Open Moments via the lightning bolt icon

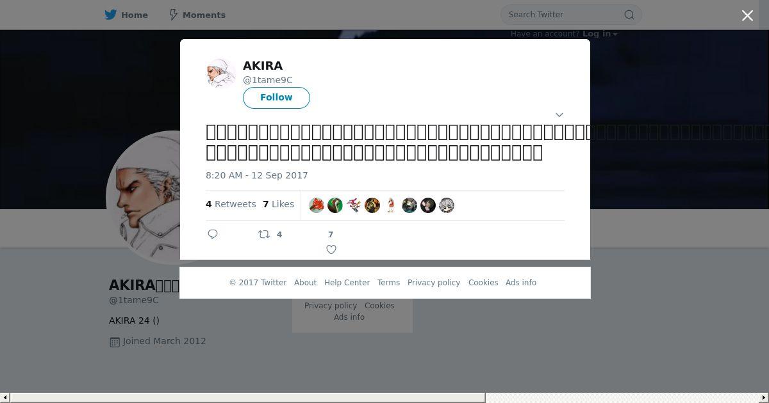pyautogui.click(x=173, y=15)
